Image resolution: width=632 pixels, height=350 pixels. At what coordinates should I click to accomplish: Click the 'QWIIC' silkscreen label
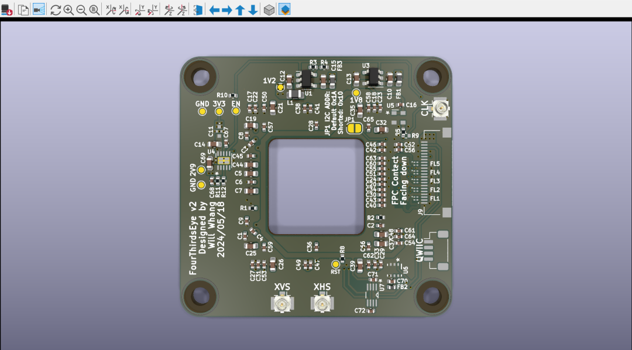point(419,249)
